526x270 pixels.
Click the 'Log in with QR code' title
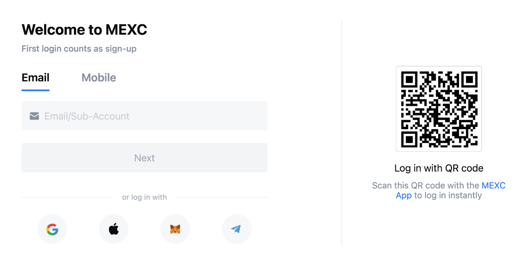pyautogui.click(x=439, y=168)
